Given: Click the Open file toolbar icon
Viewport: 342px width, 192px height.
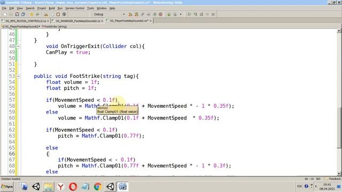Looking at the screenshot, I should pyautogui.click(x=11, y=14).
